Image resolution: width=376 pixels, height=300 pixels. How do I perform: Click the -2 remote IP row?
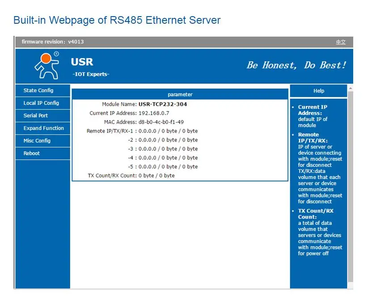(x=163, y=140)
